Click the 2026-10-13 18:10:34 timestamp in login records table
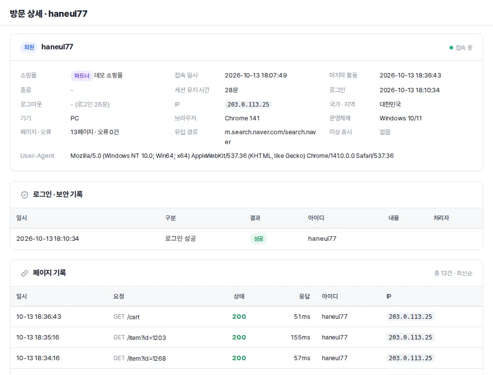The height and width of the screenshot is (375, 493). [47, 239]
